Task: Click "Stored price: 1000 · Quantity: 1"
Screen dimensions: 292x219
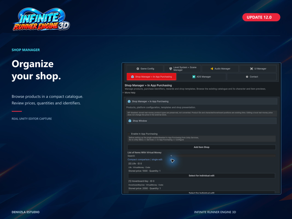Action: (144, 171)
